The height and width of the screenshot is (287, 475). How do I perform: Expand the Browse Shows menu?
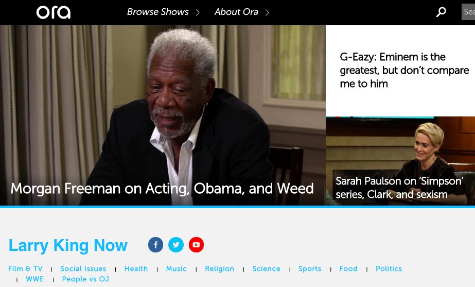[x=158, y=12]
